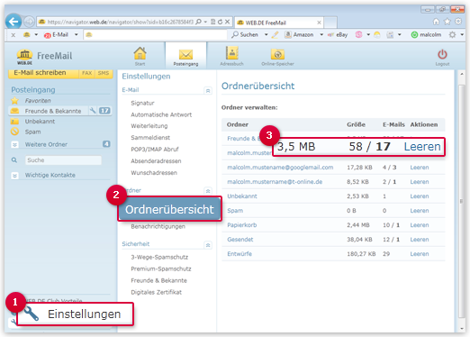Click Leeren for Gesendet row
This screenshot has height=337, width=470.
coord(420,240)
